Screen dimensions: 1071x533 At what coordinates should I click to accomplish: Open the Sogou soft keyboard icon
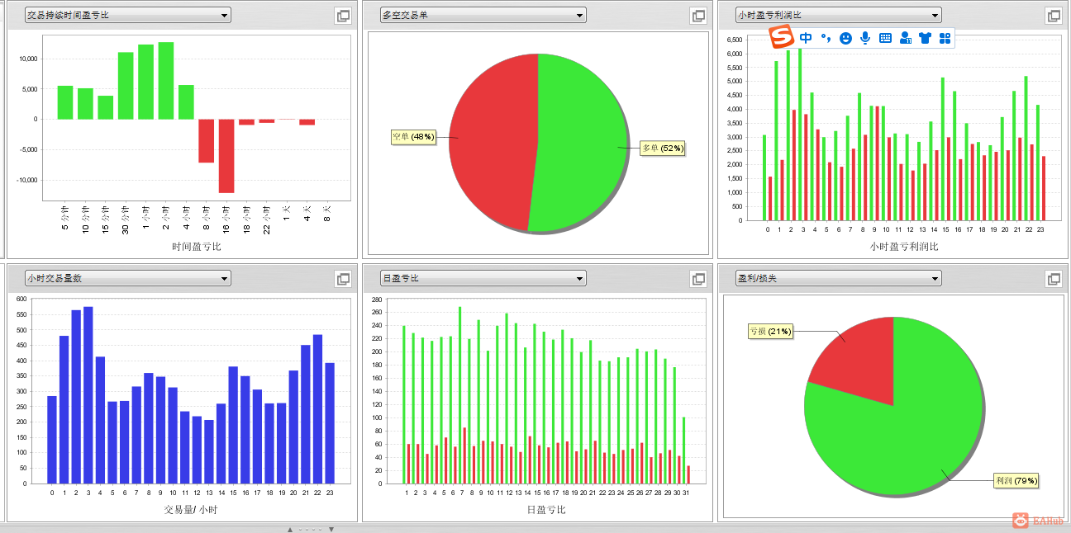click(x=885, y=38)
